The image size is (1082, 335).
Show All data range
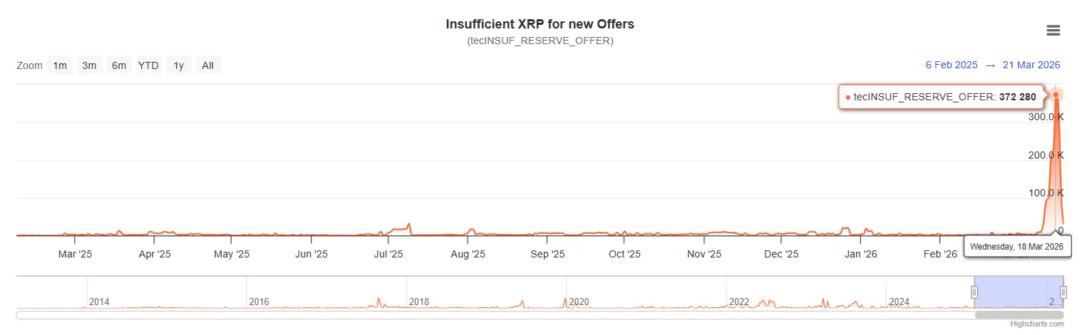coord(207,65)
